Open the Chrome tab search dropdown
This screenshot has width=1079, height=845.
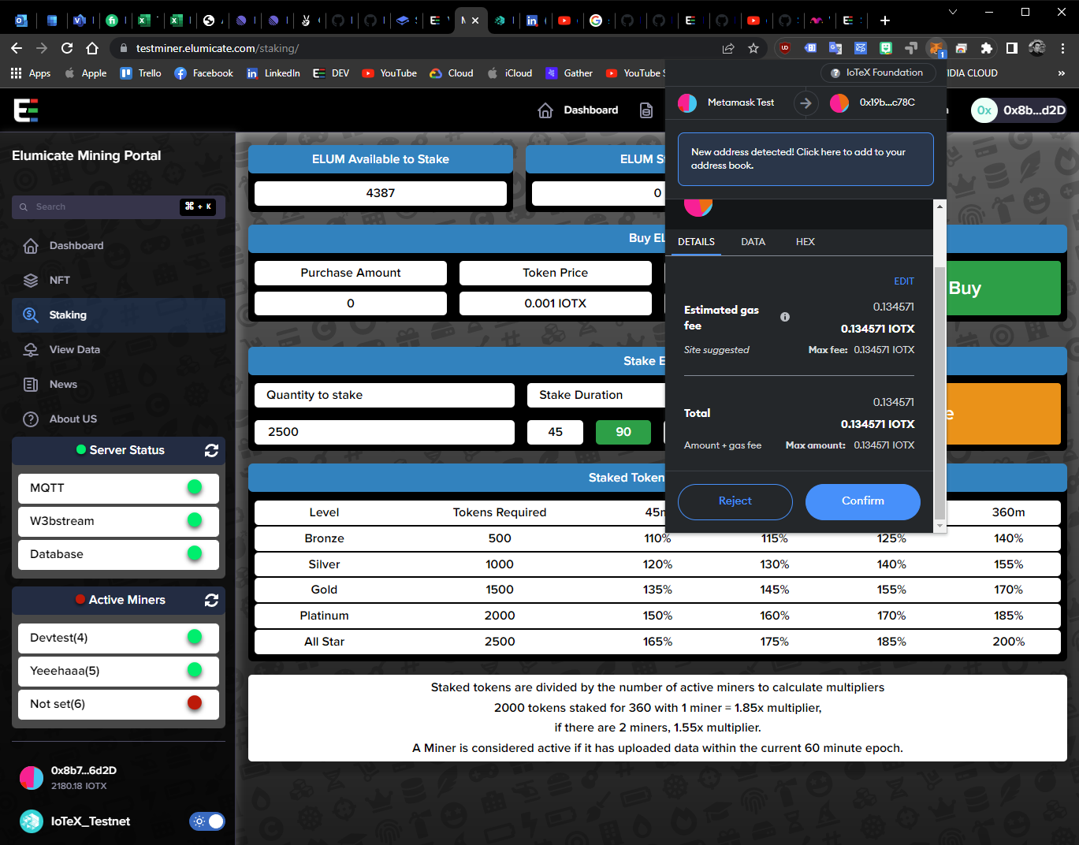952,13
